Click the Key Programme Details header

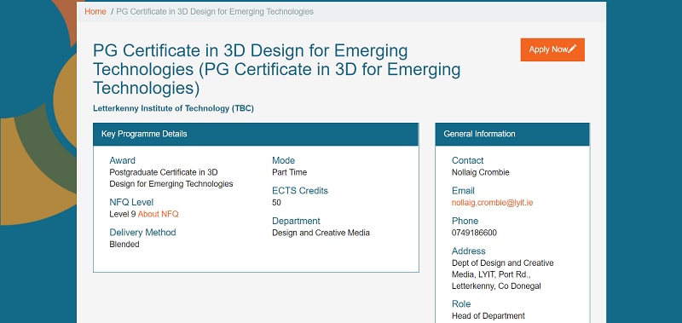[x=256, y=134]
